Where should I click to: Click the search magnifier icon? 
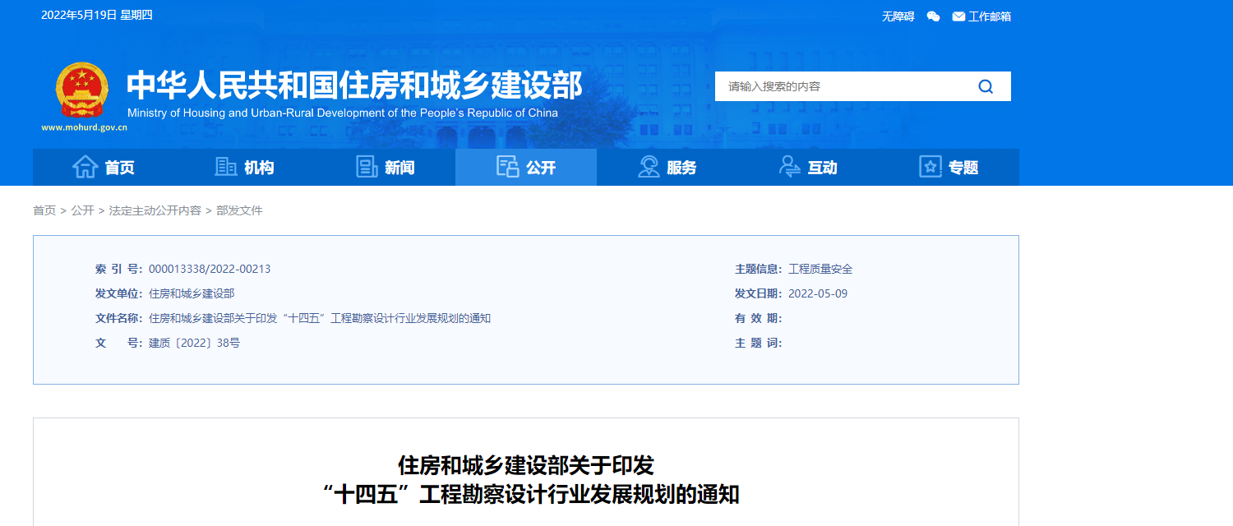point(985,85)
